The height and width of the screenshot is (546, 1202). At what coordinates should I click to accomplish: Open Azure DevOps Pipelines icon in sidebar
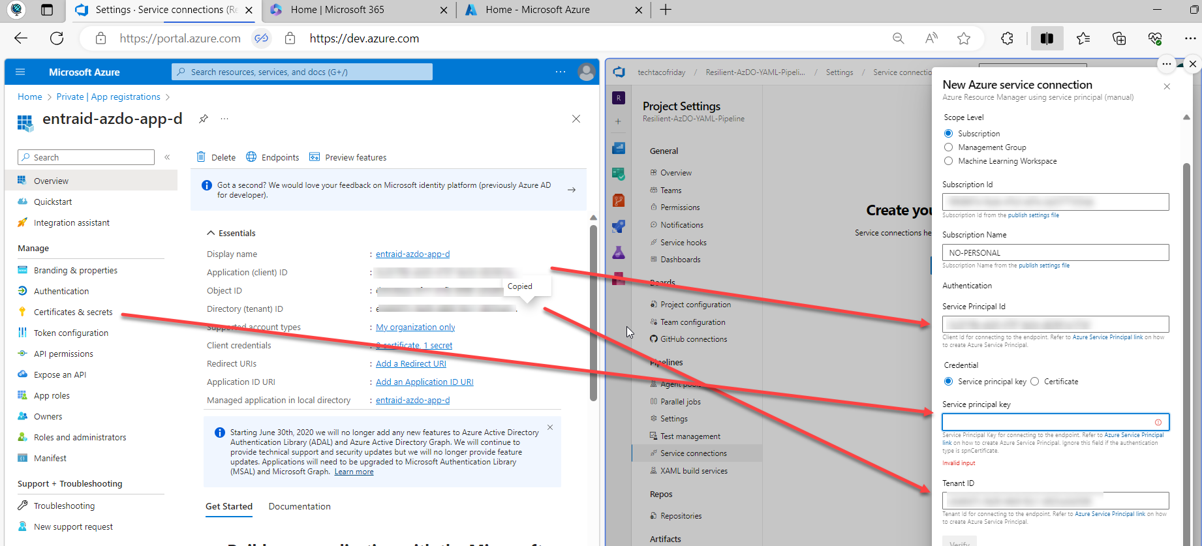[619, 226]
